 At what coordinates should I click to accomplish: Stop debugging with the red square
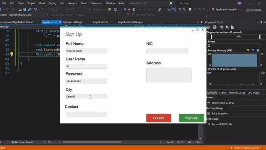click(x=129, y=10)
